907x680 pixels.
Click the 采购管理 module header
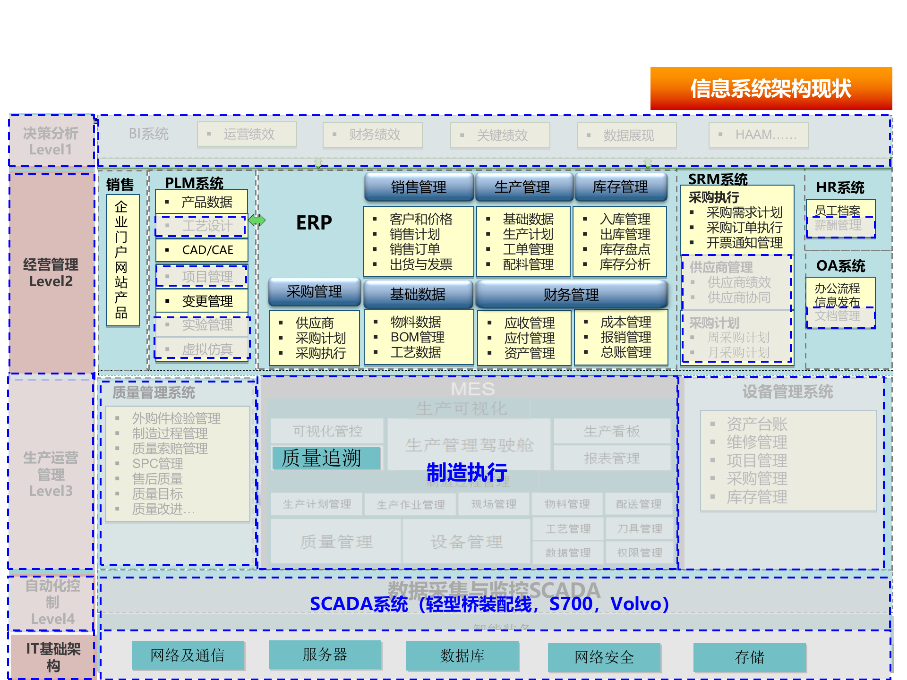(x=314, y=292)
